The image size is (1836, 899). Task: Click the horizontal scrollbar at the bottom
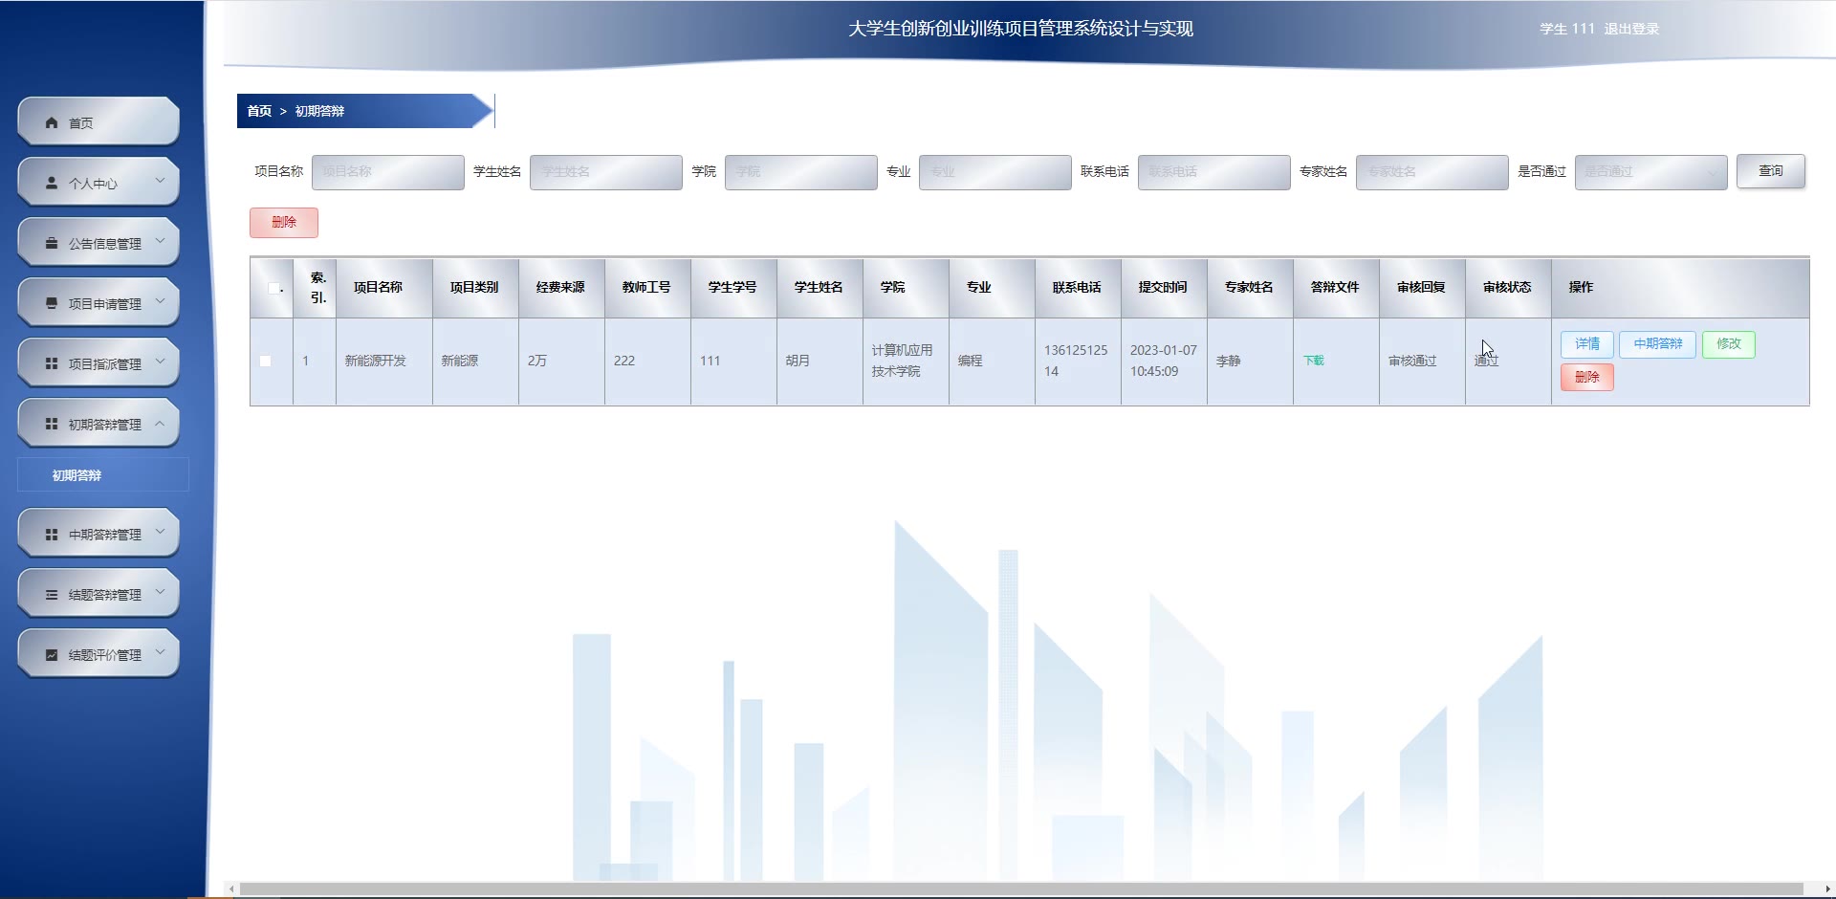tap(1021, 889)
